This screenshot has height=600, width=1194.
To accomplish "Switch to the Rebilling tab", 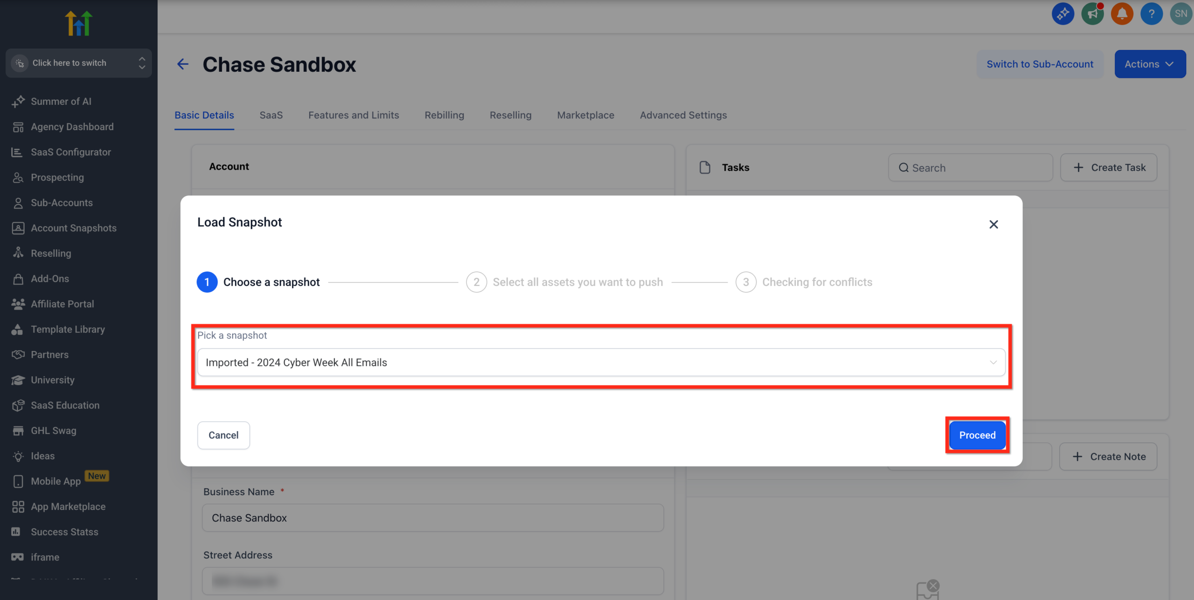I will (x=444, y=115).
